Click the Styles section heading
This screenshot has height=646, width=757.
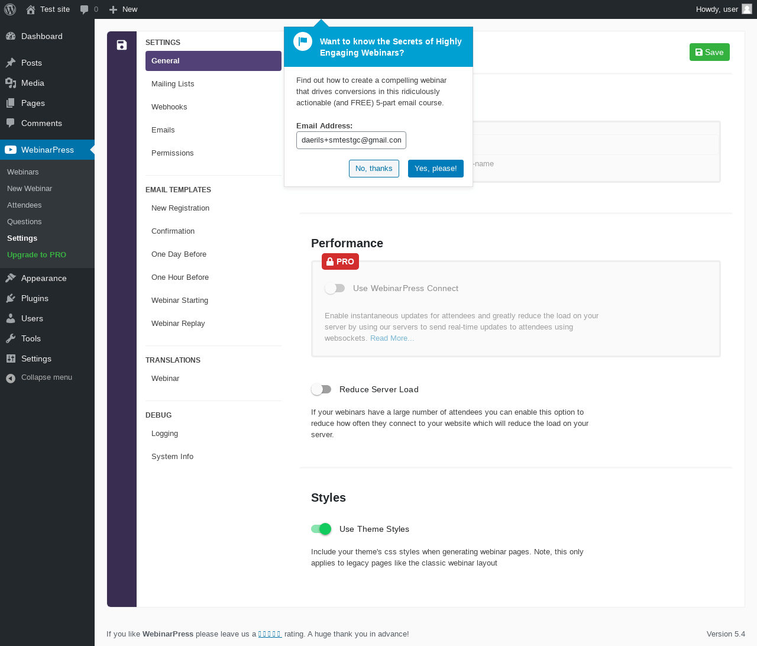[328, 498]
